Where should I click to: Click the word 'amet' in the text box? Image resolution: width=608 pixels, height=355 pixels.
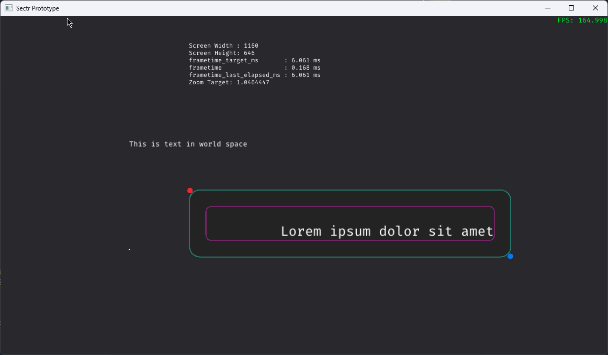pyautogui.click(x=477, y=231)
